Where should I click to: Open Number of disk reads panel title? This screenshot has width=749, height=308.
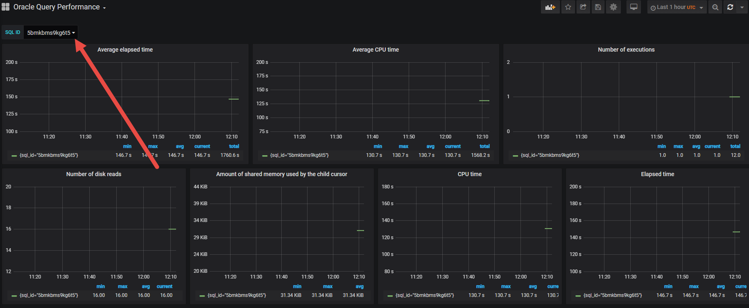tap(94, 174)
